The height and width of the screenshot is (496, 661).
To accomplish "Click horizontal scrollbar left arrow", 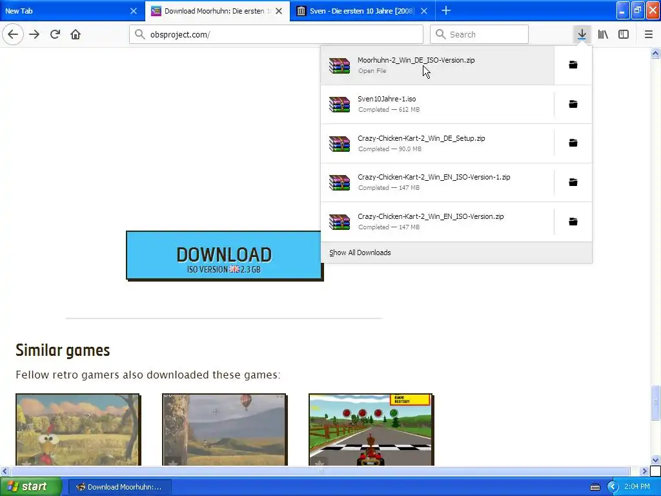I will pos(5,471).
